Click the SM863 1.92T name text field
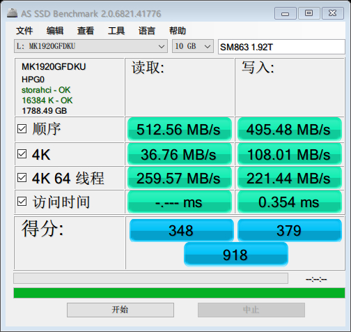The height and width of the screenshot is (332, 351). (x=281, y=47)
